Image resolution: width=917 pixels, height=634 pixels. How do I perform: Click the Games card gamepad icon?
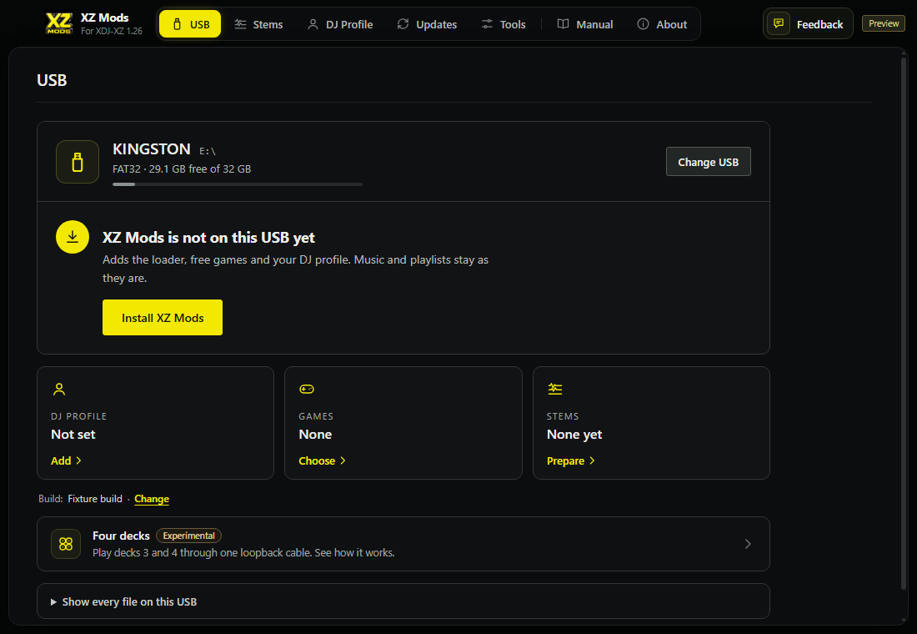pos(307,389)
